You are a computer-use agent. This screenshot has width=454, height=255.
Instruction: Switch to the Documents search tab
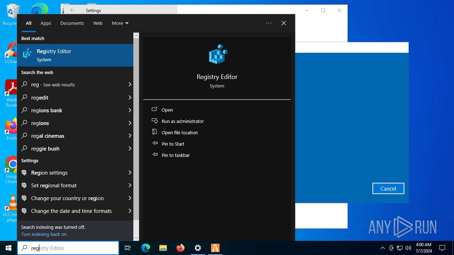(x=72, y=23)
